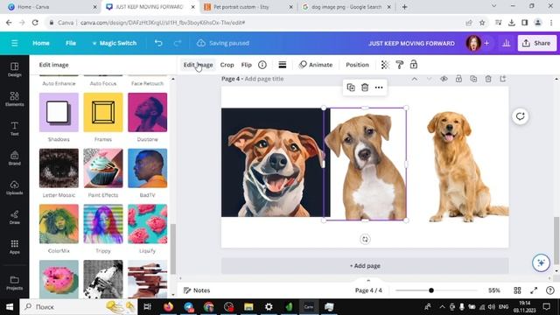Click the Animate button

[x=316, y=65]
